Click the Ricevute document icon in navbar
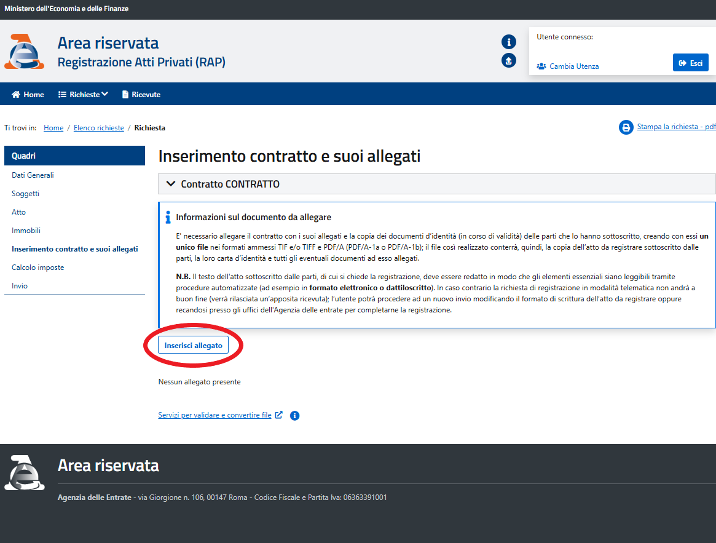716x543 pixels. [x=125, y=95]
